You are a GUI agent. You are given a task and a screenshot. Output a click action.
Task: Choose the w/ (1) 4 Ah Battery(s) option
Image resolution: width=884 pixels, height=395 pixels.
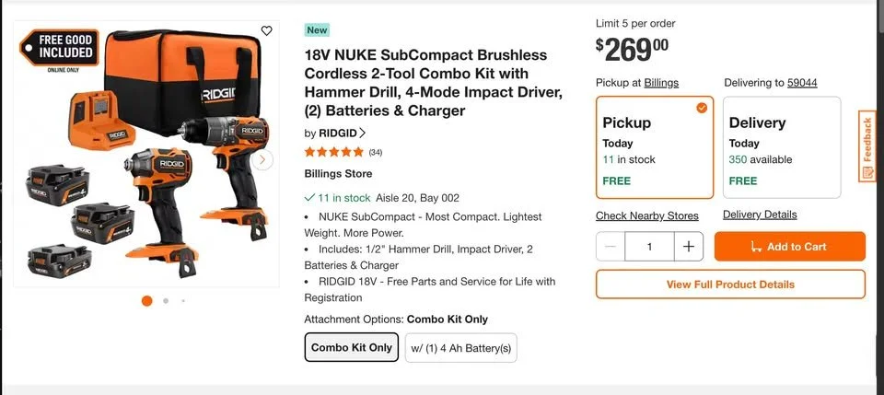[460, 348]
